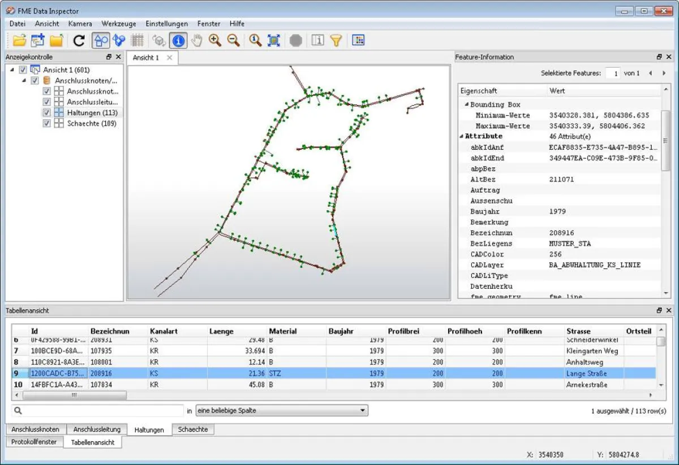The image size is (679, 465).
Task: Open the Protokollfenster panel
Action: tap(34, 442)
